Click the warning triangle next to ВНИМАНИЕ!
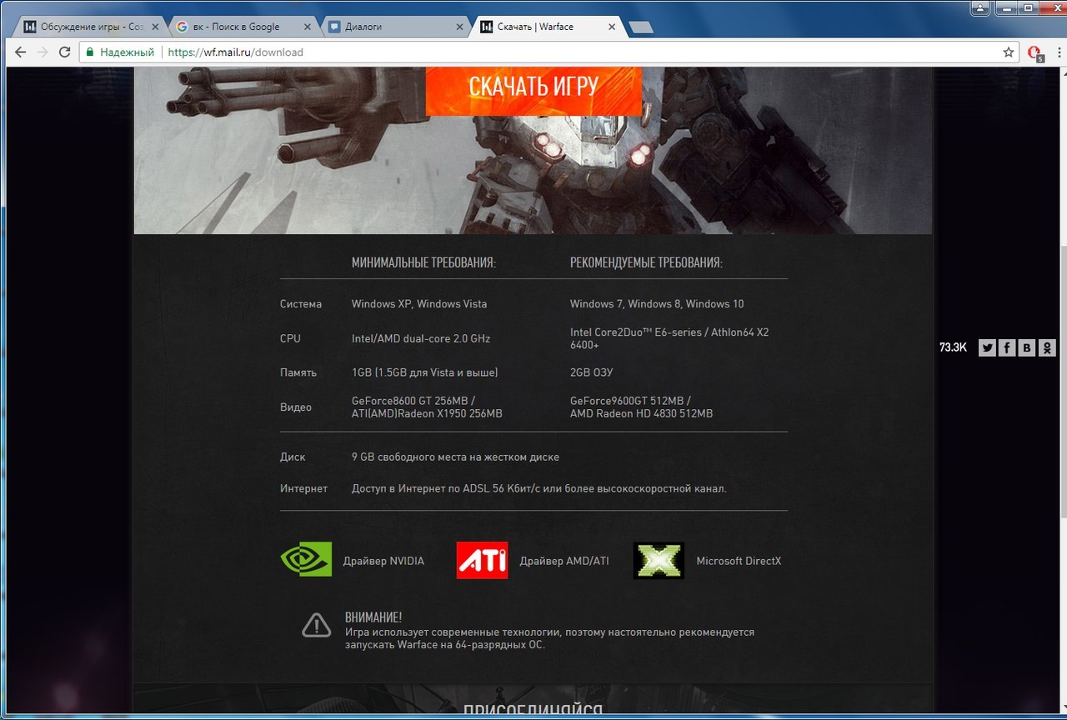Viewport: 1067px width, 720px height. click(317, 624)
